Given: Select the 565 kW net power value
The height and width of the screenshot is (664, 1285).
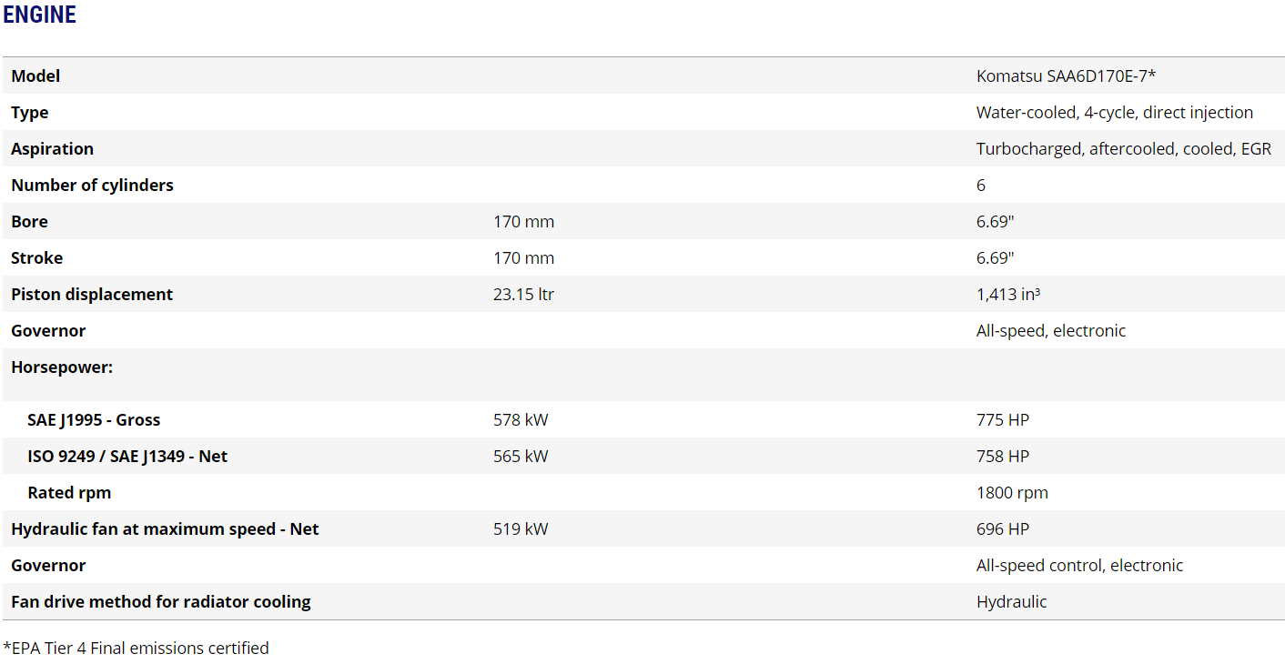Looking at the screenshot, I should 521,457.
